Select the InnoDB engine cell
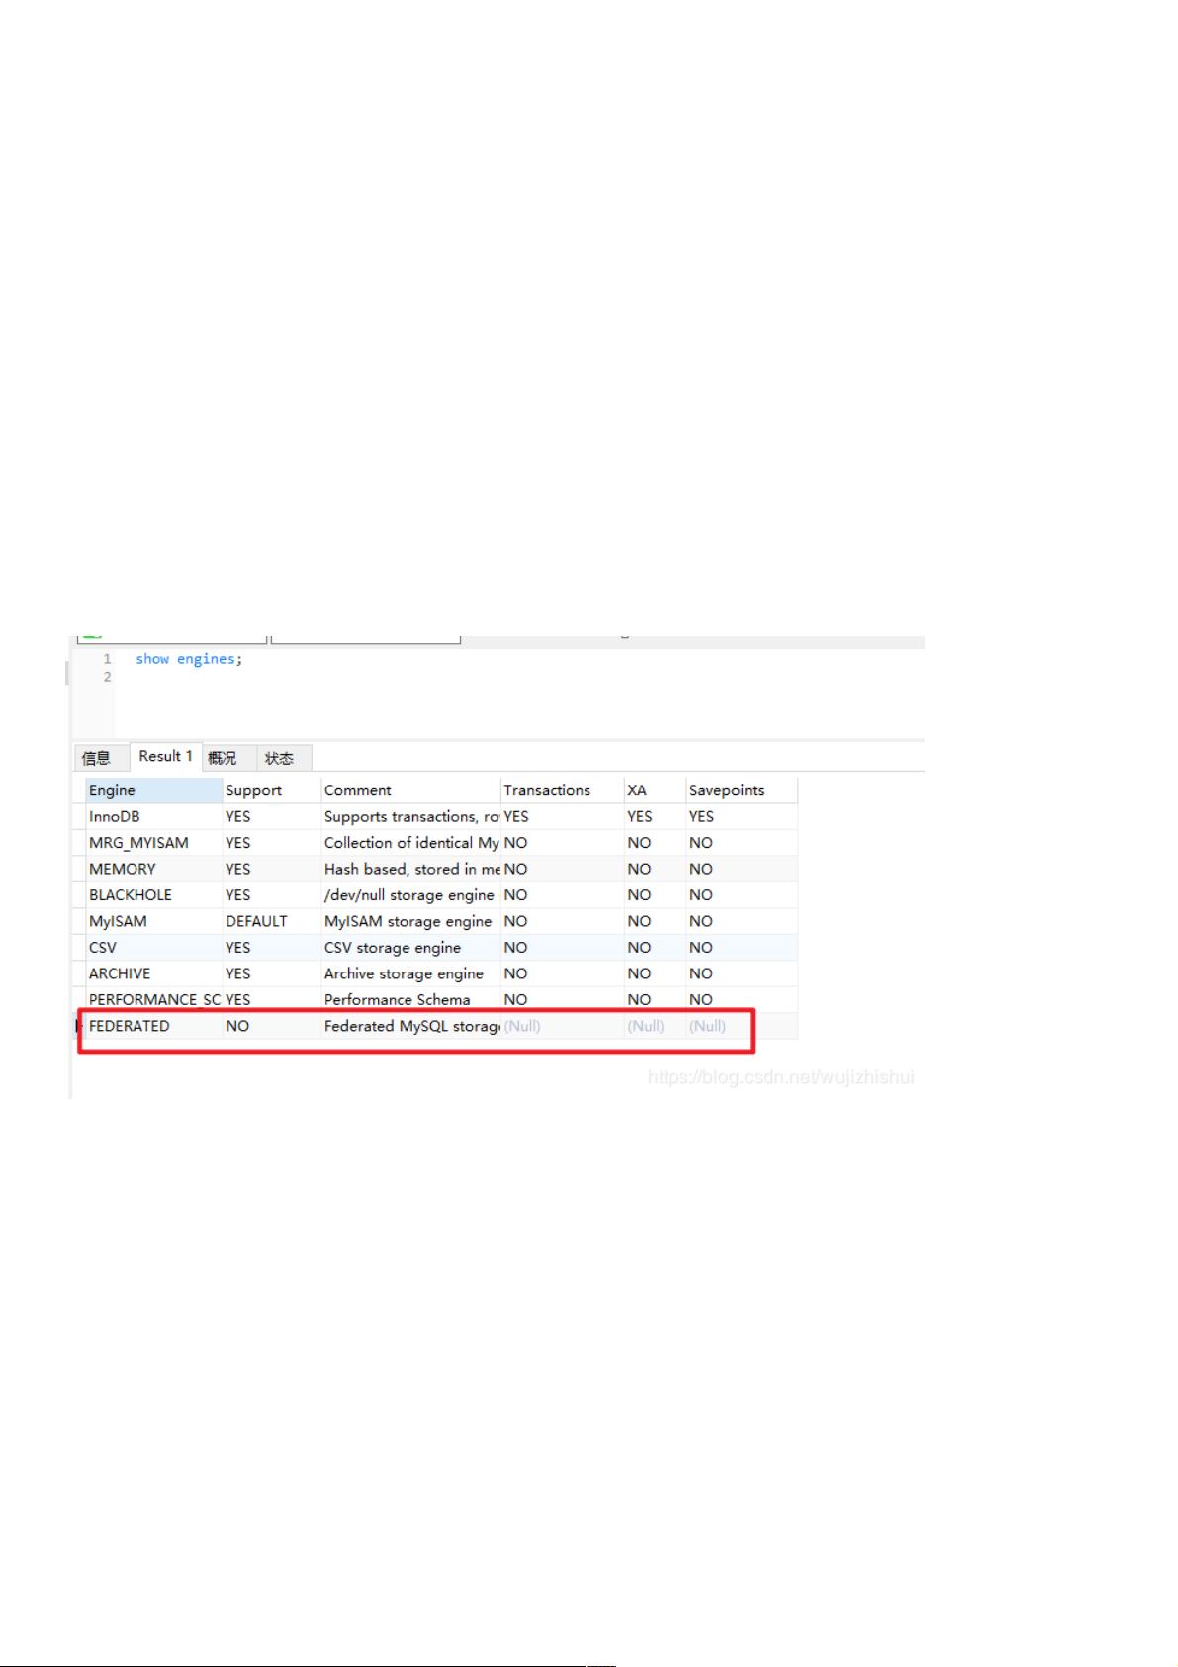 [153, 816]
